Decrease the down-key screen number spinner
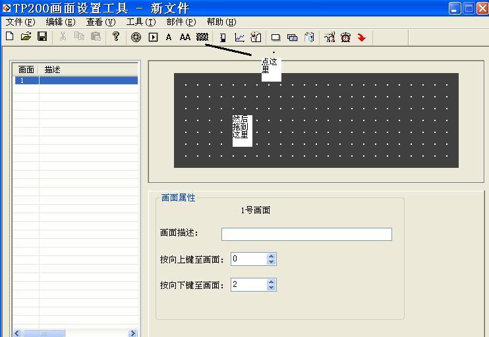This screenshot has height=337, width=489. (x=272, y=288)
